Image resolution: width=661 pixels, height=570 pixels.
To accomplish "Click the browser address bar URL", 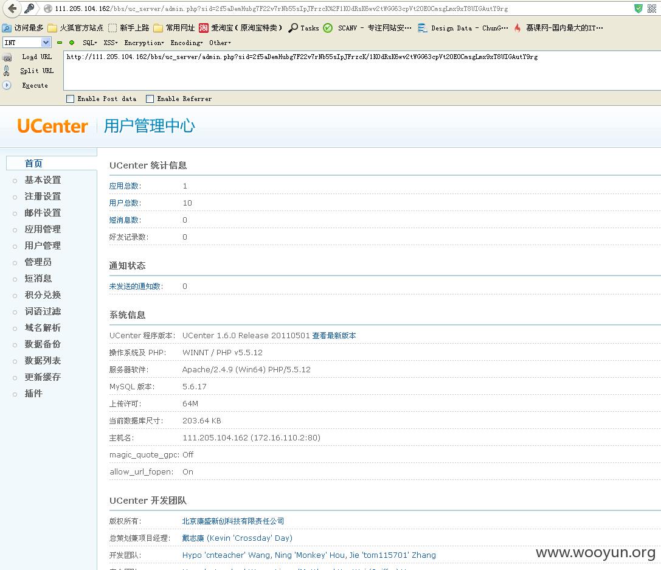I will tap(281, 9).
